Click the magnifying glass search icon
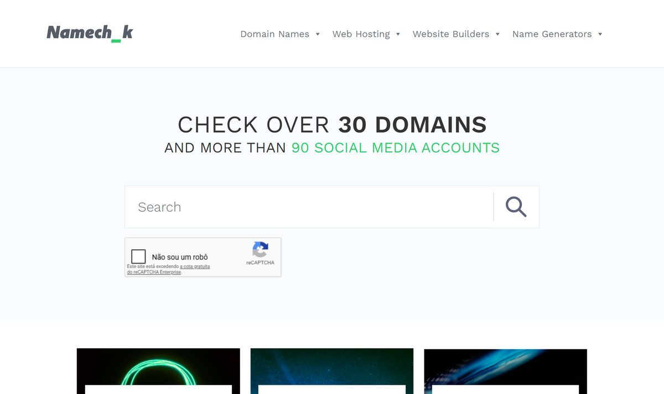 516,207
